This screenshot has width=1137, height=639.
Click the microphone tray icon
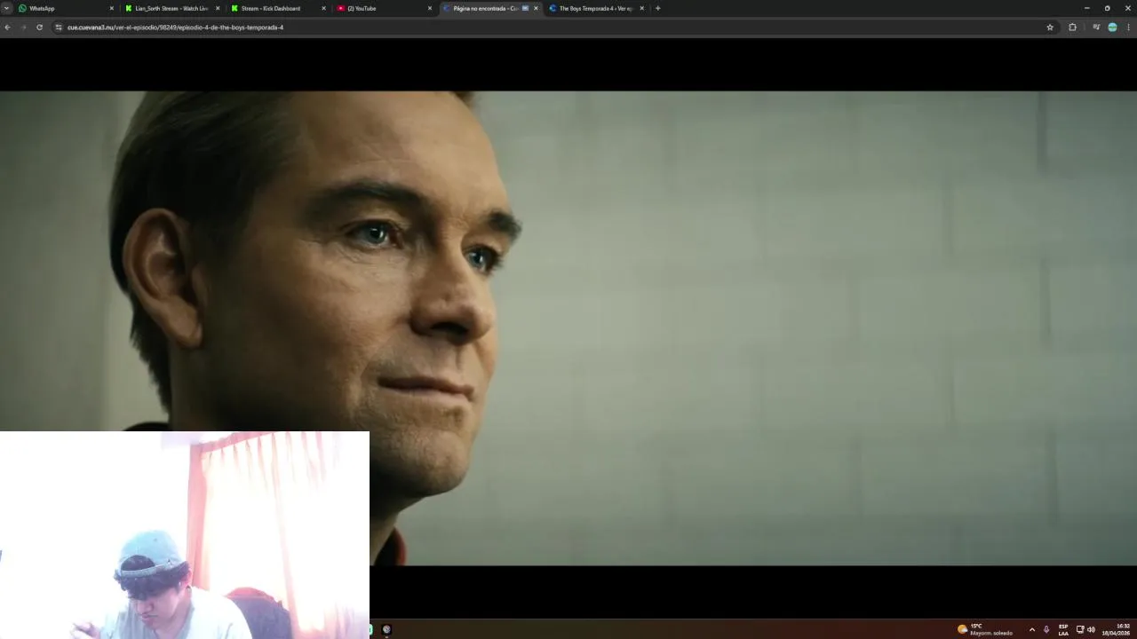point(1046,629)
